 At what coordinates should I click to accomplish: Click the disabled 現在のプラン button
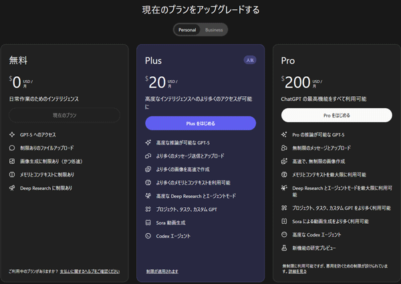65,115
